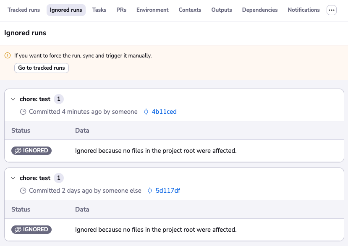Click the first IGNORED status badge
Screen dimensions: 348x246
pyautogui.click(x=31, y=151)
